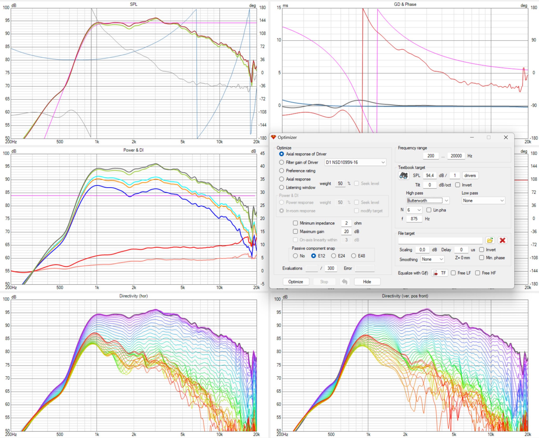Enable Free LF checkbox
Image resolution: width=539 pixels, height=438 pixels.
453,273
